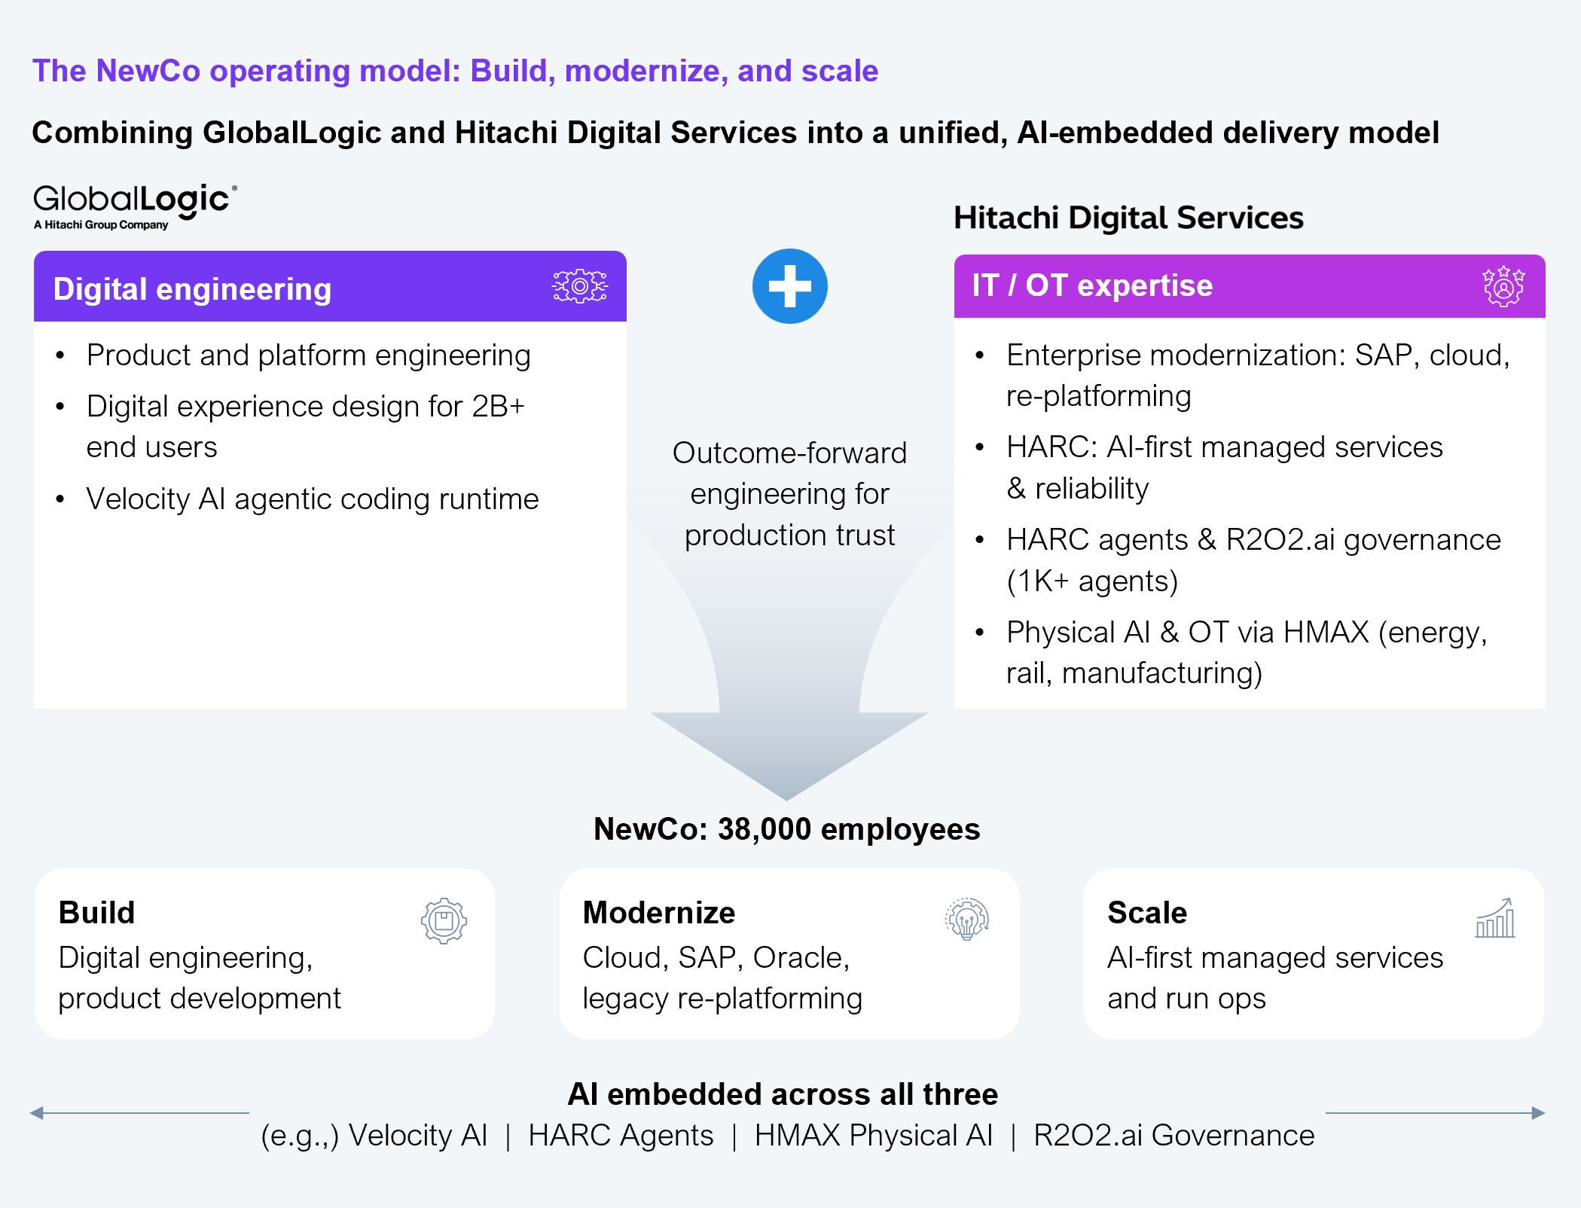Click the left-pointing arrow at the bottom
This screenshot has width=1581, height=1208.
tap(38, 1112)
